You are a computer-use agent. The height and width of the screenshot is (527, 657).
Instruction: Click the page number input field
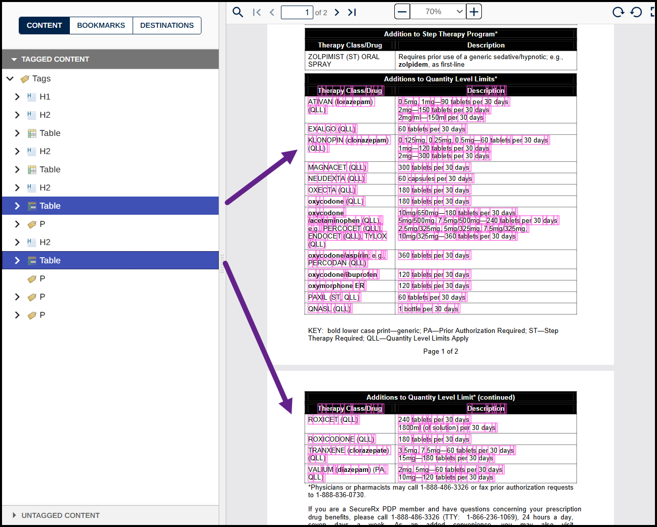[x=297, y=12]
